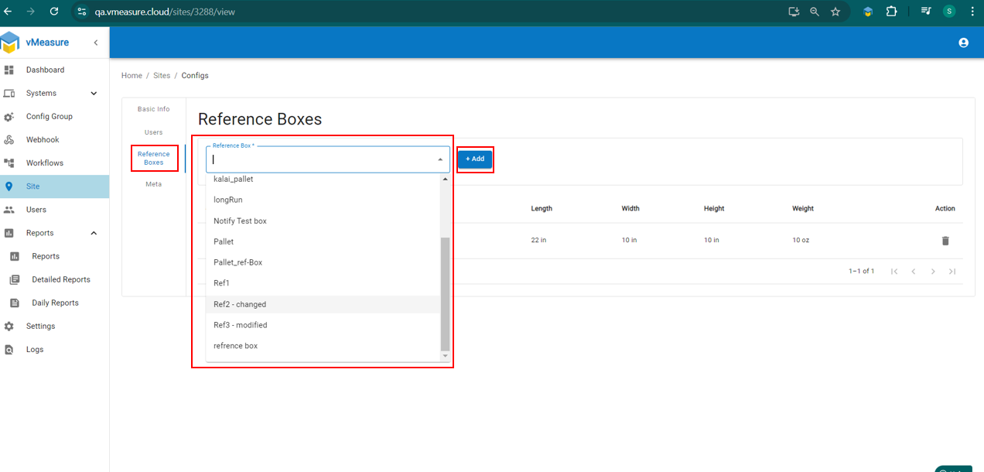Open Daily Reports in the sidebar
This screenshot has height=472, width=984.
tap(54, 303)
